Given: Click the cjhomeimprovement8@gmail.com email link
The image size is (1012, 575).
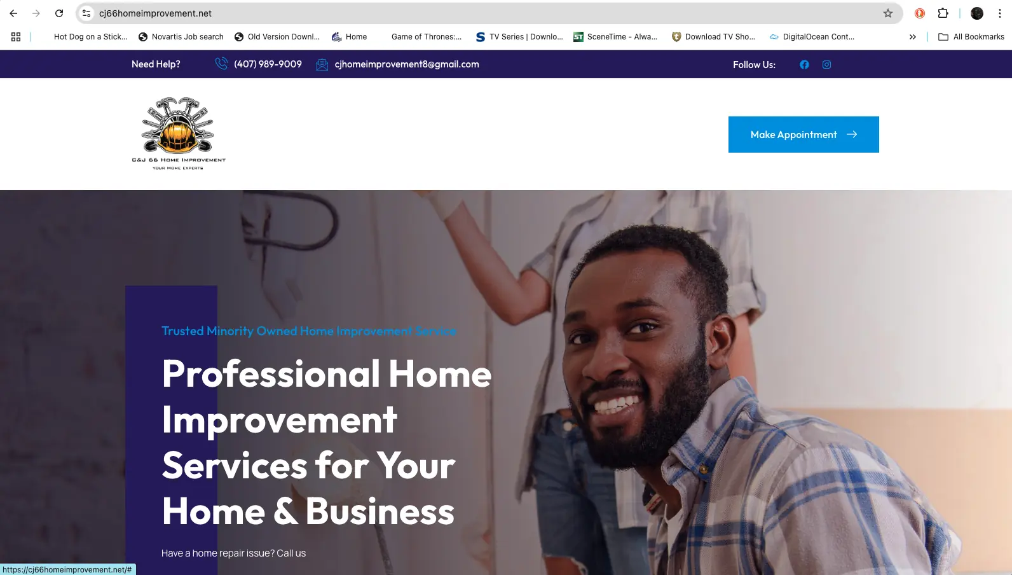Looking at the screenshot, I should pos(407,64).
